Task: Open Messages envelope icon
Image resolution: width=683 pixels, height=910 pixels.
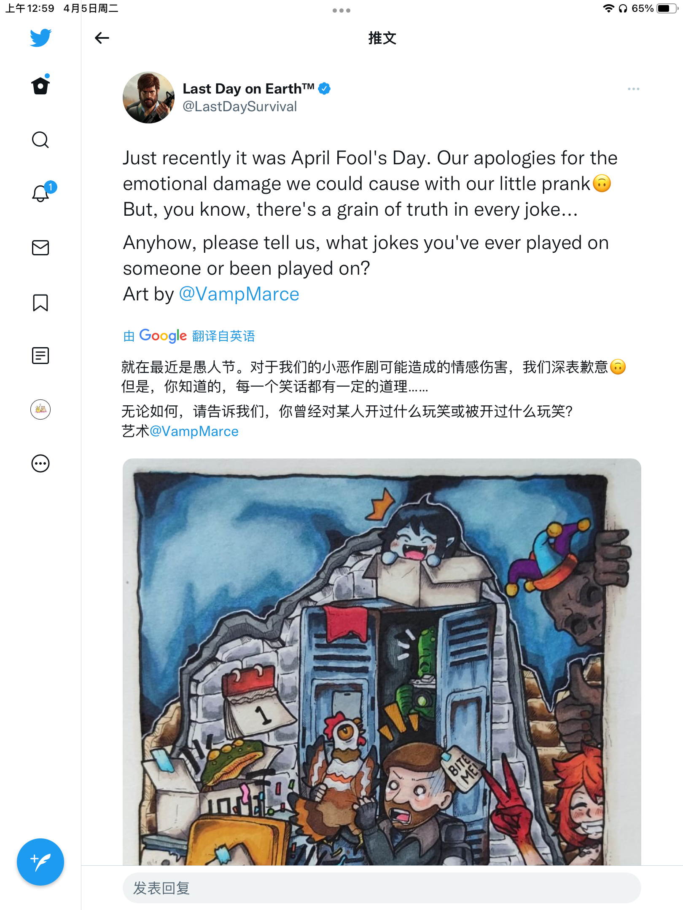Action: [40, 248]
